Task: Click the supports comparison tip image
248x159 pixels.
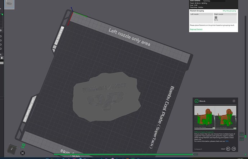Action: click(215, 117)
